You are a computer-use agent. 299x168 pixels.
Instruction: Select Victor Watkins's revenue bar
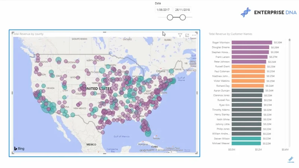tap(248, 81)
